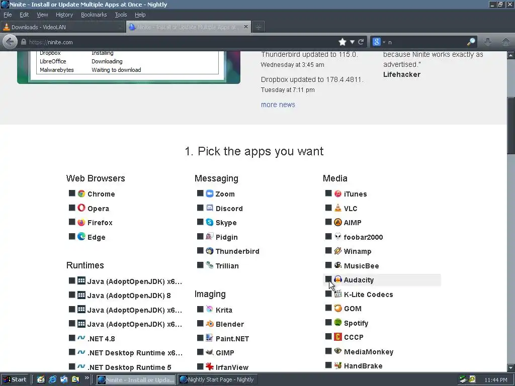Reload the page with refresh icon
This screenshot has height=386, width=515.
pyautogui.click(x=361, y=42)
